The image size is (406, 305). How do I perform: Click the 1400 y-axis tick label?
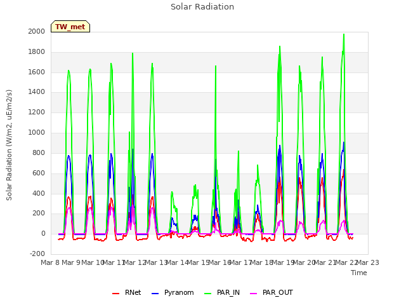click(x=37, y=92)
